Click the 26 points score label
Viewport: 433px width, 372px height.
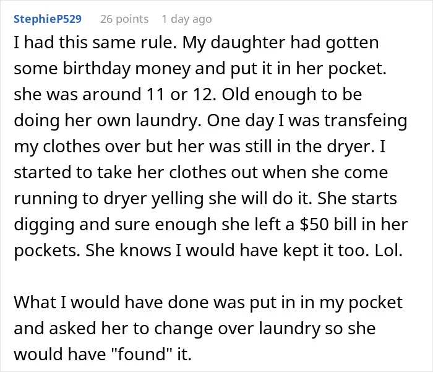click(x=124, y=19)
